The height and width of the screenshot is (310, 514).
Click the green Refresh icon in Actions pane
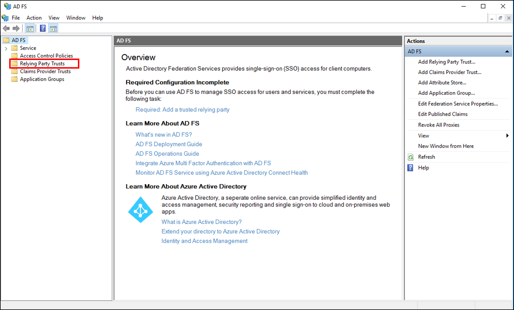click(x=411, y=157)
